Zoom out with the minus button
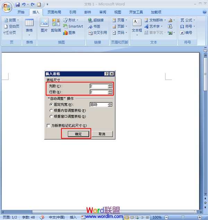 [166, 217]
